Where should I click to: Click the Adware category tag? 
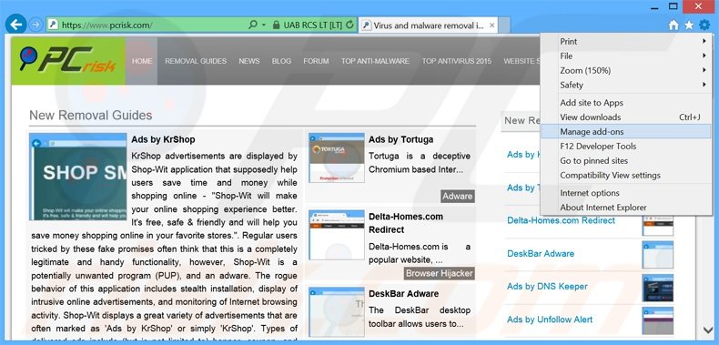pyautogui.click(x=458, y=197)
